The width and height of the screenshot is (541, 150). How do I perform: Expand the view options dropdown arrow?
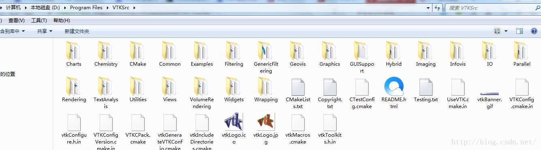point(506,31)
